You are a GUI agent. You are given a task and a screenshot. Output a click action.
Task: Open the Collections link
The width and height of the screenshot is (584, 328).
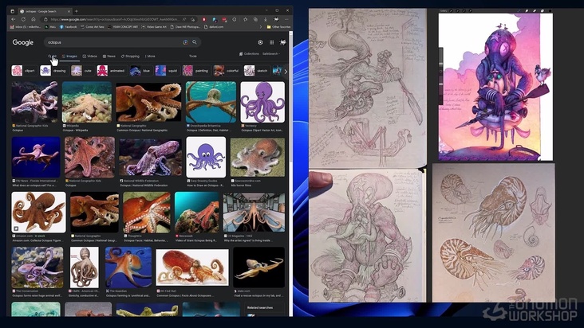click(x=250, y=53)
